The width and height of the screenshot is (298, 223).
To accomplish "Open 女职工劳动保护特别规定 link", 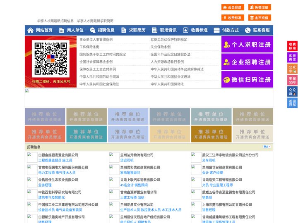I will tap(169, 40).
